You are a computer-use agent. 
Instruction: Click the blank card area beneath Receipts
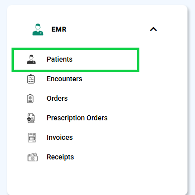click(97, 178)
